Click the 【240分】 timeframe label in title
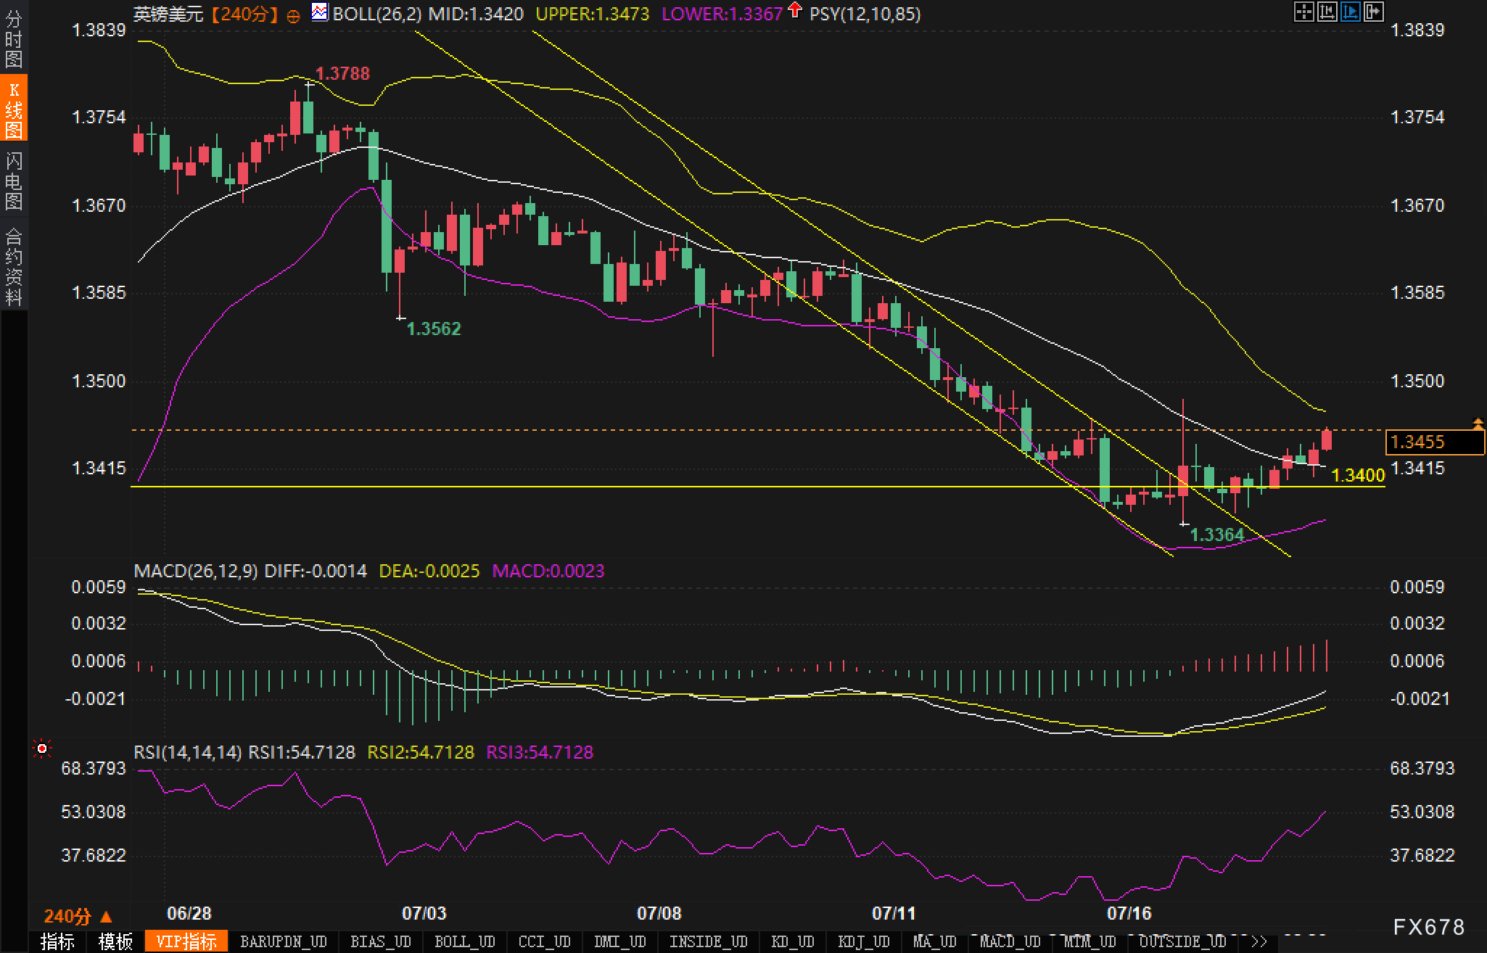The height and width of the screenshot is (953, 1487). pos(245,14)
